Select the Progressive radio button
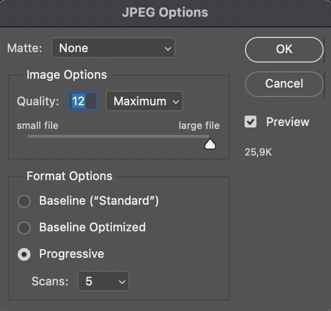 pos(24,254)
